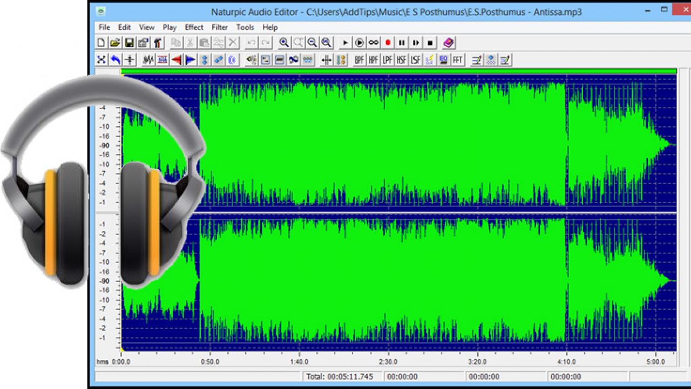
Task: Click the Zoom In magnifier icon
Action: coord(284,43)
